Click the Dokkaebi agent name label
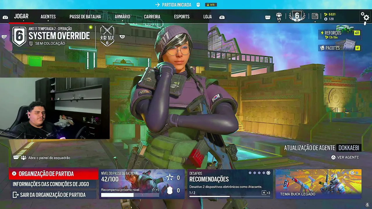The height and width of the screenshot is (209, 372). pos(349,148)
